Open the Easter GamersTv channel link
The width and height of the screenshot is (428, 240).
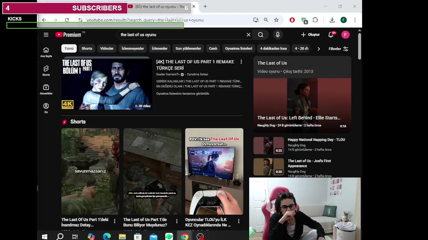168,74
